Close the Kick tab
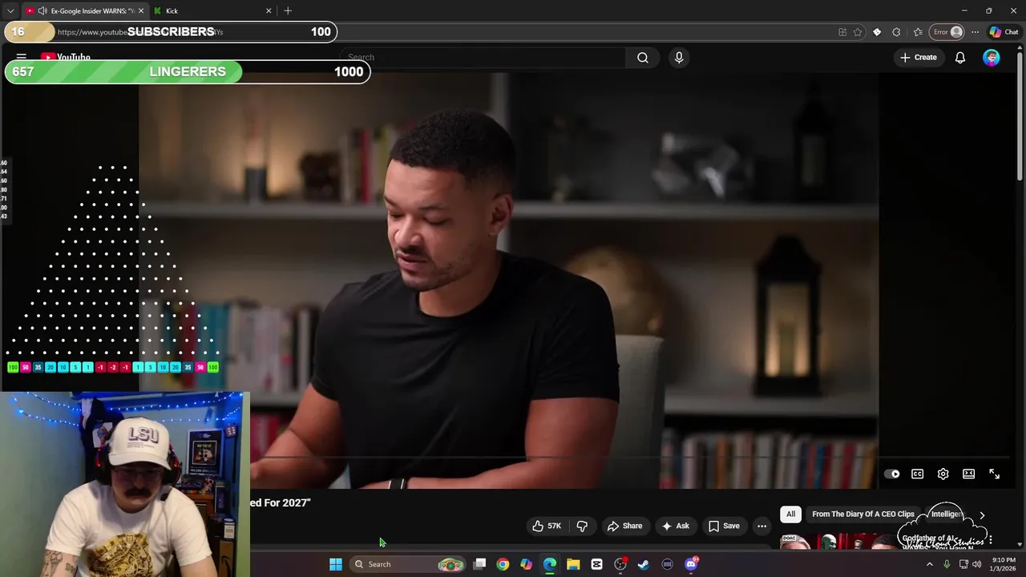 [x=269, y=10]
